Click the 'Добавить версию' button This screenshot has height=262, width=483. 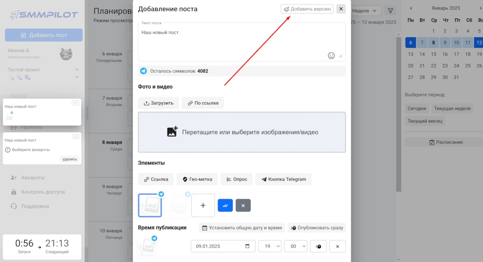307,9
